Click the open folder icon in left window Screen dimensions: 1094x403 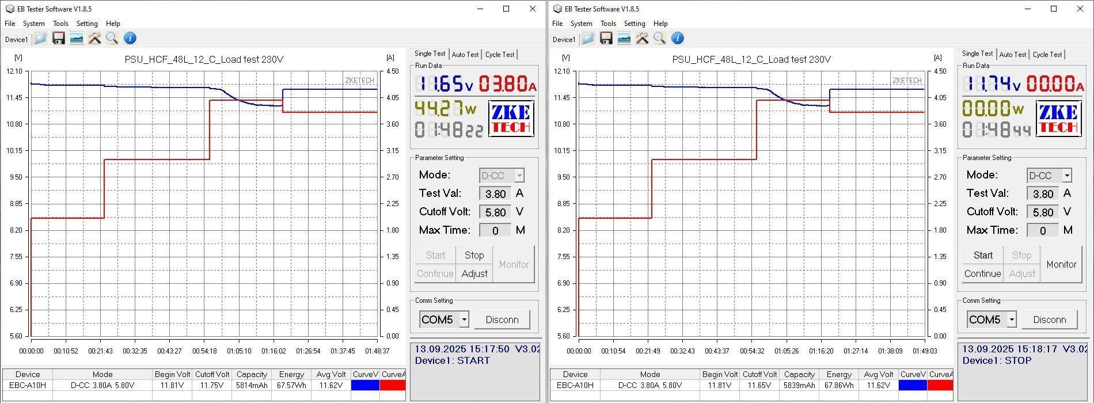point(40,39)
